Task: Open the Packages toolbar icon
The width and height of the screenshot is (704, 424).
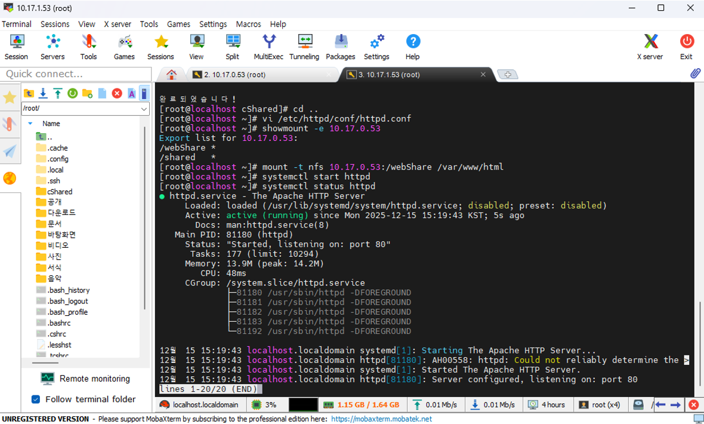Action: 340,47
